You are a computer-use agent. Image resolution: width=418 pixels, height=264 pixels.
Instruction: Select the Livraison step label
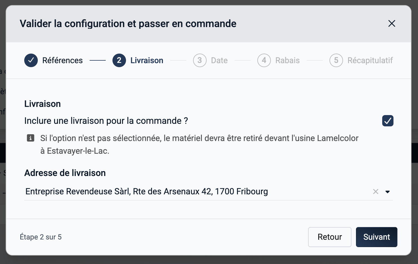(x=147, y=60)
